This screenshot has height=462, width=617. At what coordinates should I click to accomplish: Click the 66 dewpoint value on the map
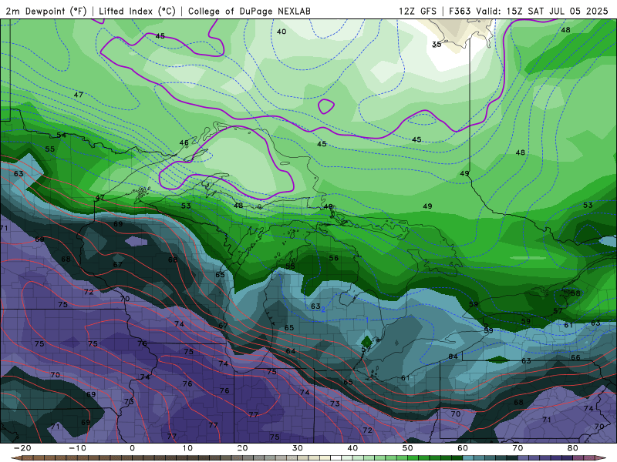tap(575, 357)
